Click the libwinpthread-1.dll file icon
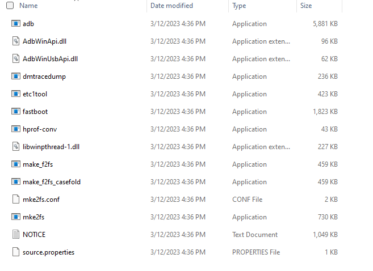 [16, 147]
